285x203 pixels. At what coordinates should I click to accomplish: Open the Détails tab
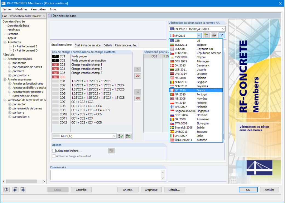(108, 45)
